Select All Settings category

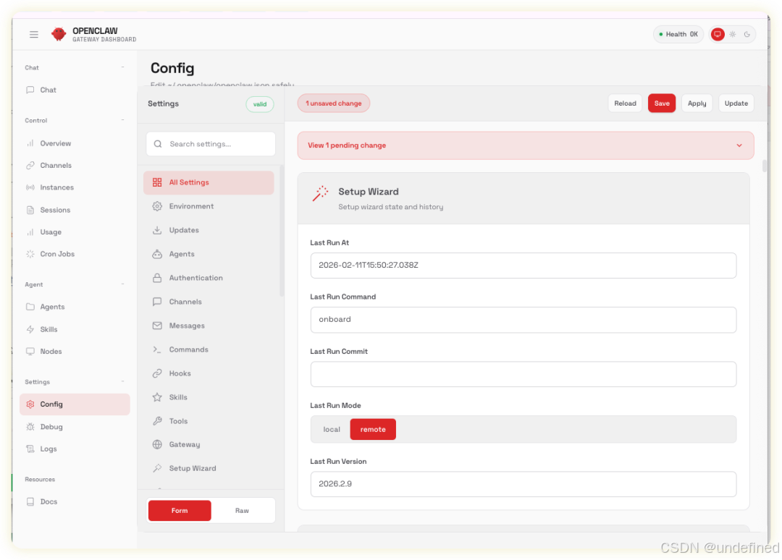click(209, 182)
